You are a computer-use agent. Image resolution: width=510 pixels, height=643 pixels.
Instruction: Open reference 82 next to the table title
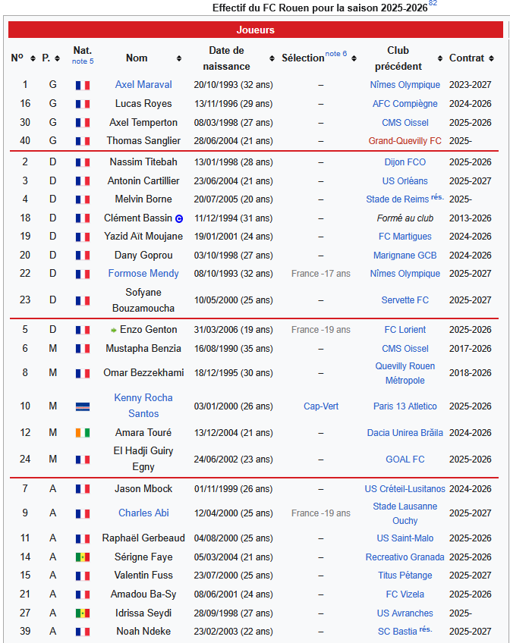[433, 4]
